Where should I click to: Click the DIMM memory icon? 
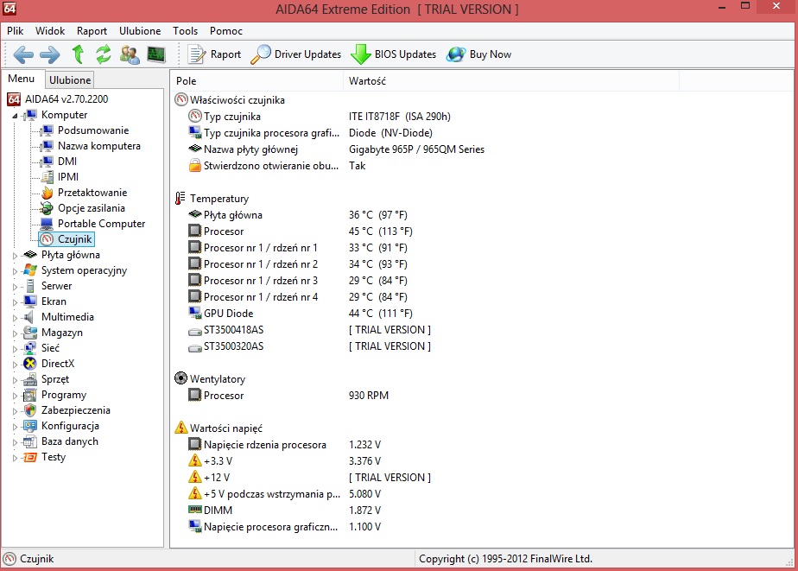[x=195, y=510]
